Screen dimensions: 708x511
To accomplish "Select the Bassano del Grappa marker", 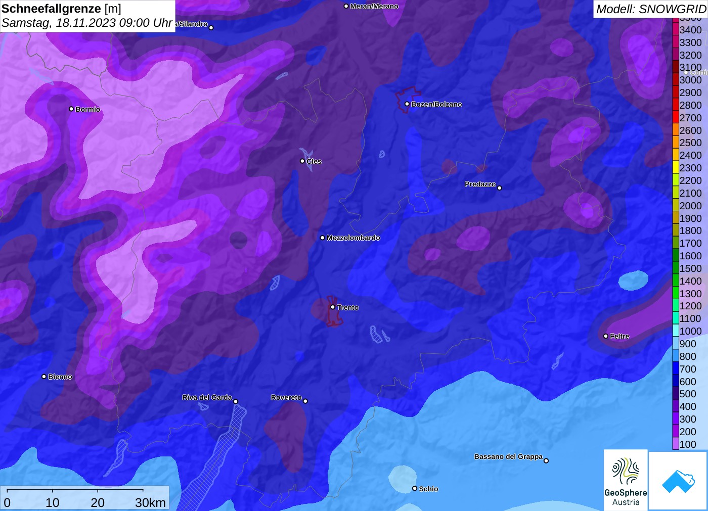I will click(x=546, y=460).
